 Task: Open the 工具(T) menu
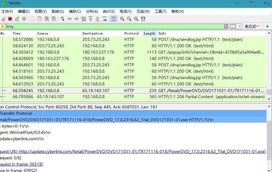[x=160, y=11]
